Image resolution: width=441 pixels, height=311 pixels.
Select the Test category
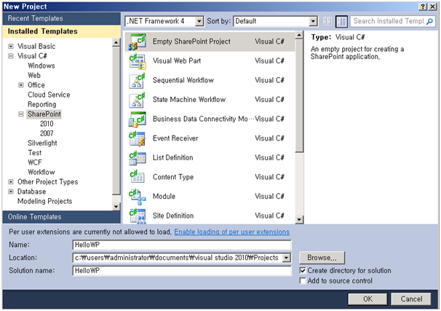pos(35,153)
